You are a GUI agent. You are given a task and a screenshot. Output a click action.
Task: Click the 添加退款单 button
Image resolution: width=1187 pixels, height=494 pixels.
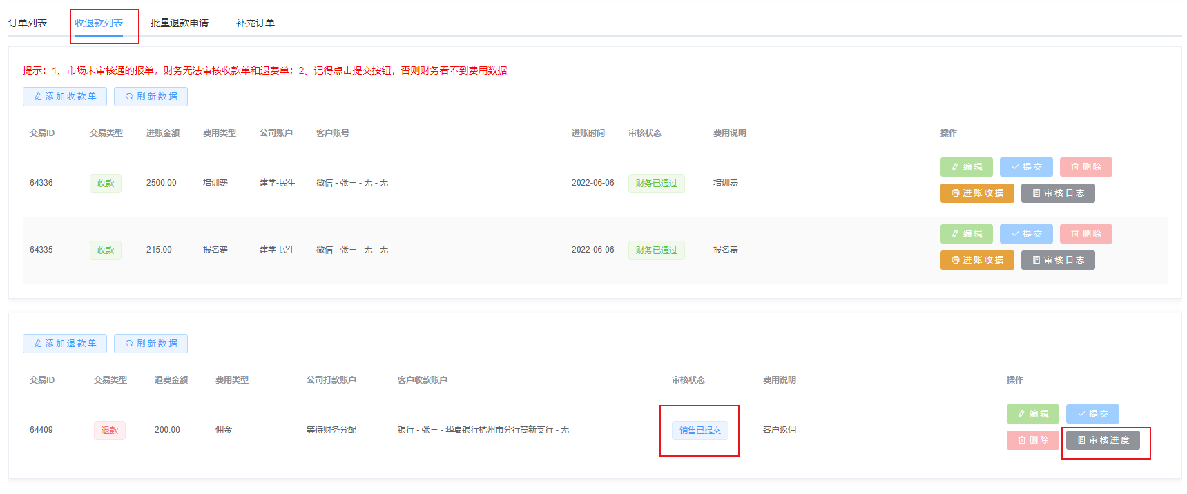coord(65,344)
